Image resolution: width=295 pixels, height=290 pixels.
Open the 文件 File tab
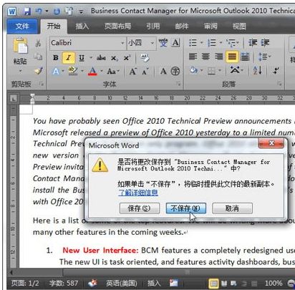pyautogui.click(x=22, y=26)
